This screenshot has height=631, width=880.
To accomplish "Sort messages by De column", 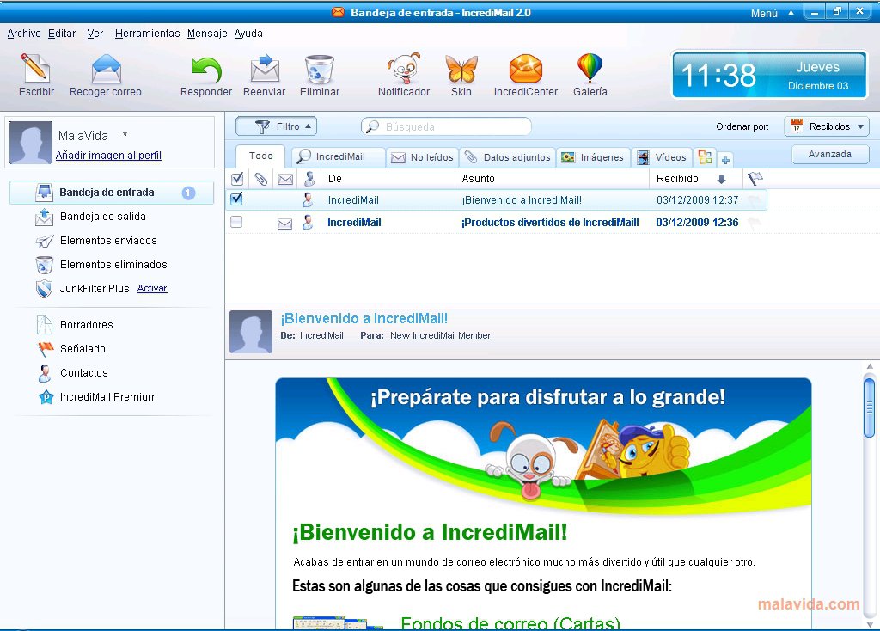I will click(x=388, y=179).
